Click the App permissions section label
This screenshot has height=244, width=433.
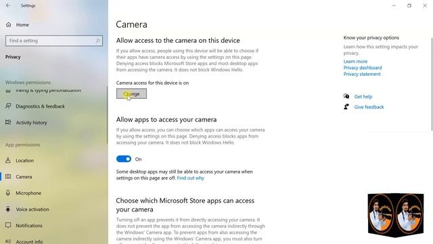click(22, 144)
